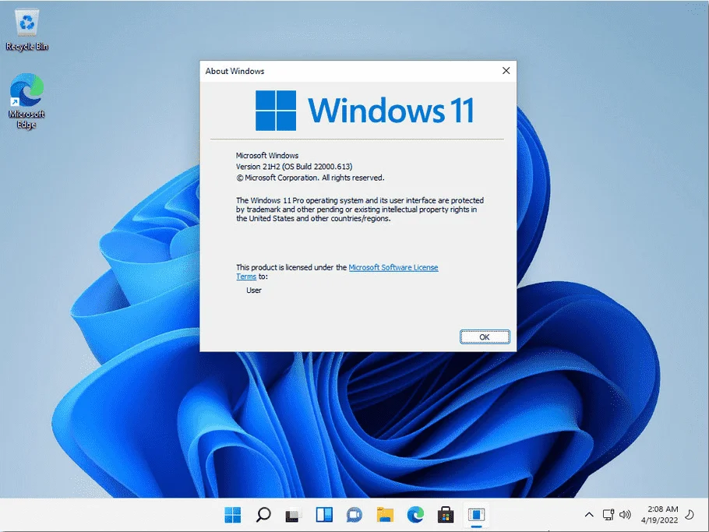Open the Recycle Bin desktop icon
The height and width of the screenshot is (532, 709).
26,30
